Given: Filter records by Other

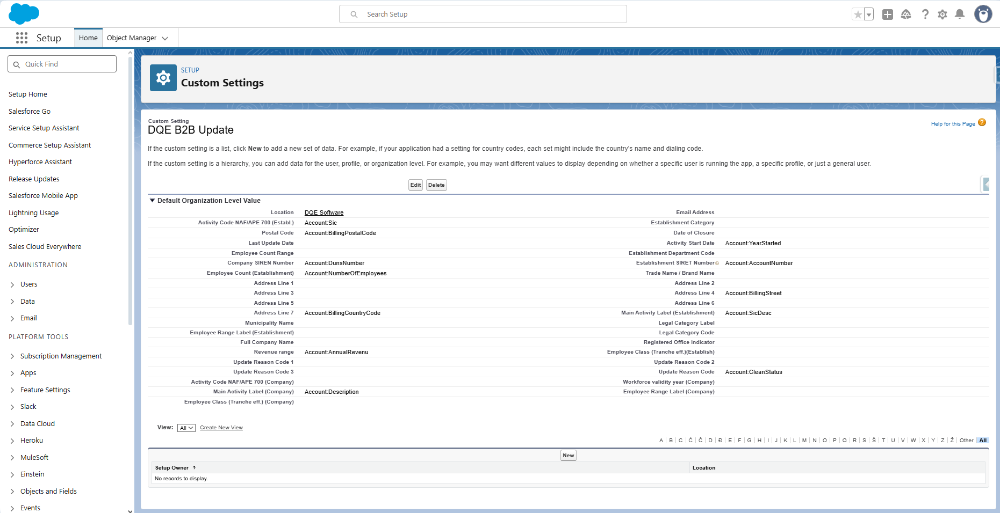Looking at the screenshot, I should [x=966, y=441].
